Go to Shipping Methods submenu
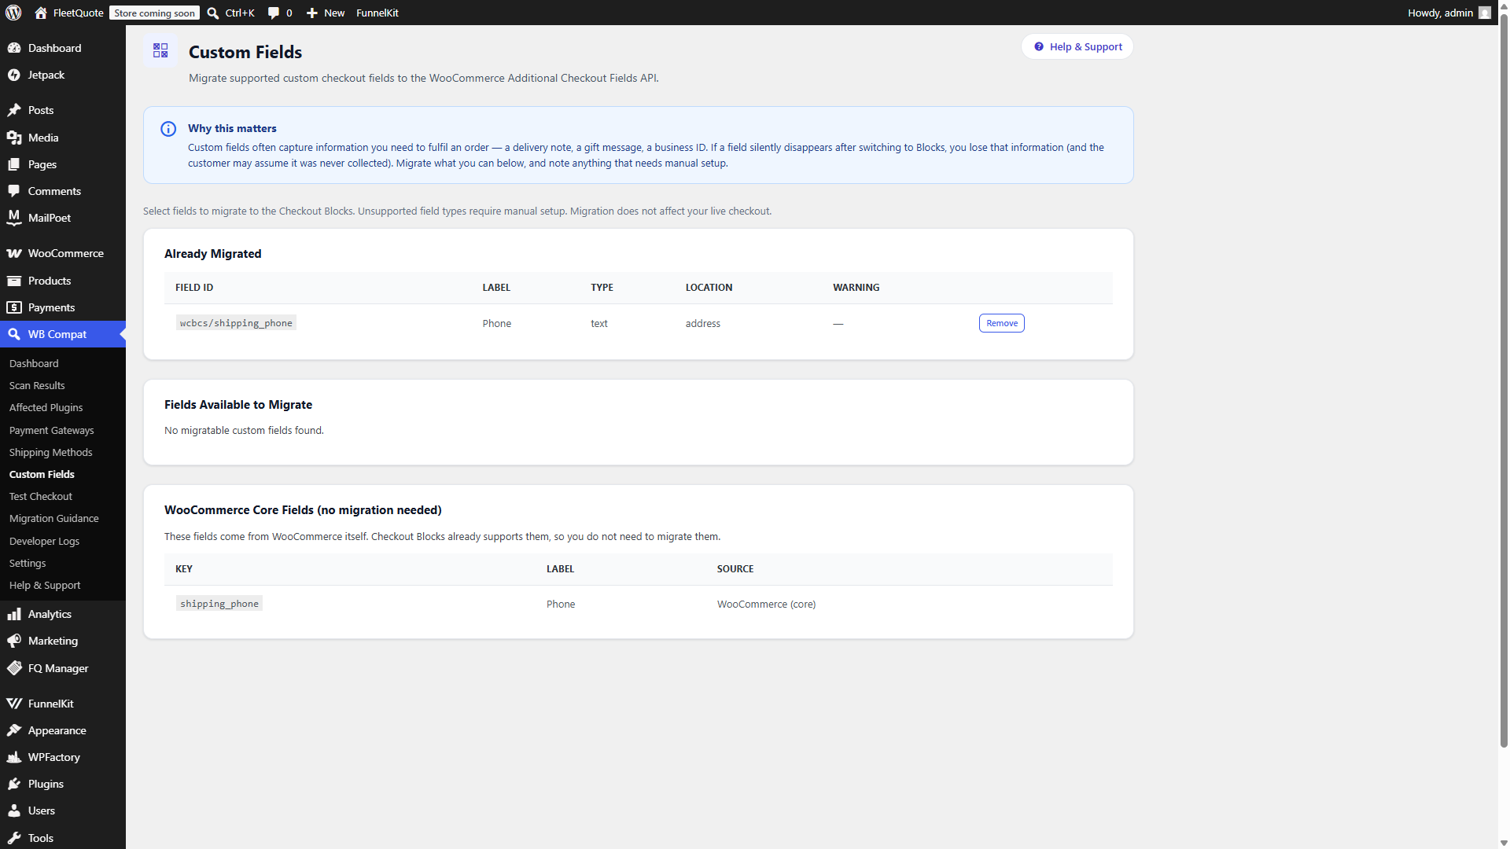The image size is (1510, 849). 50,452
